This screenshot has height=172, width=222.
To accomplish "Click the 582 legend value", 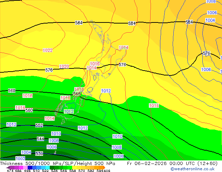I will tap(91, 171).
